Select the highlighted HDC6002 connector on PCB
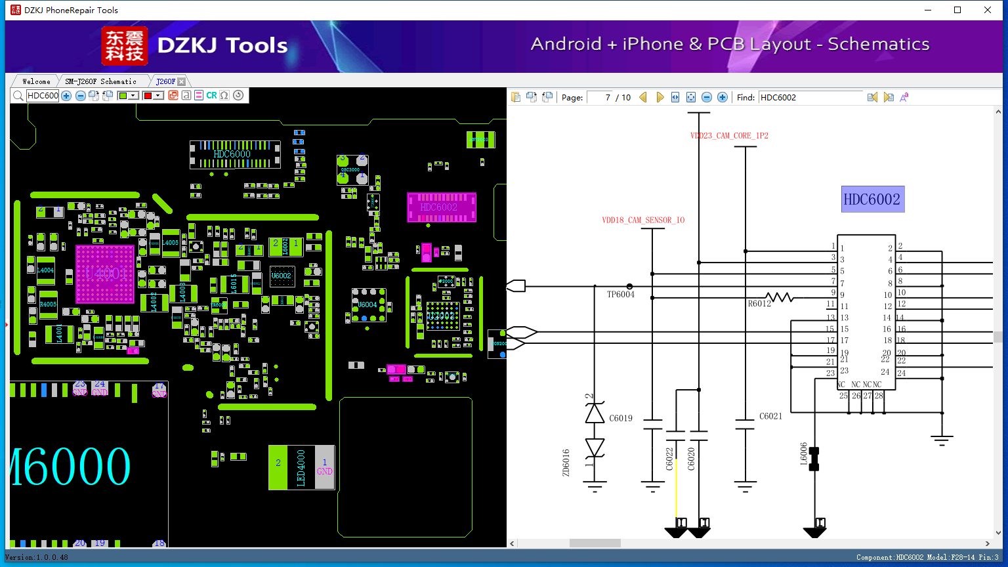Viewport: 1008px width, 567px height. coord(441,207)
